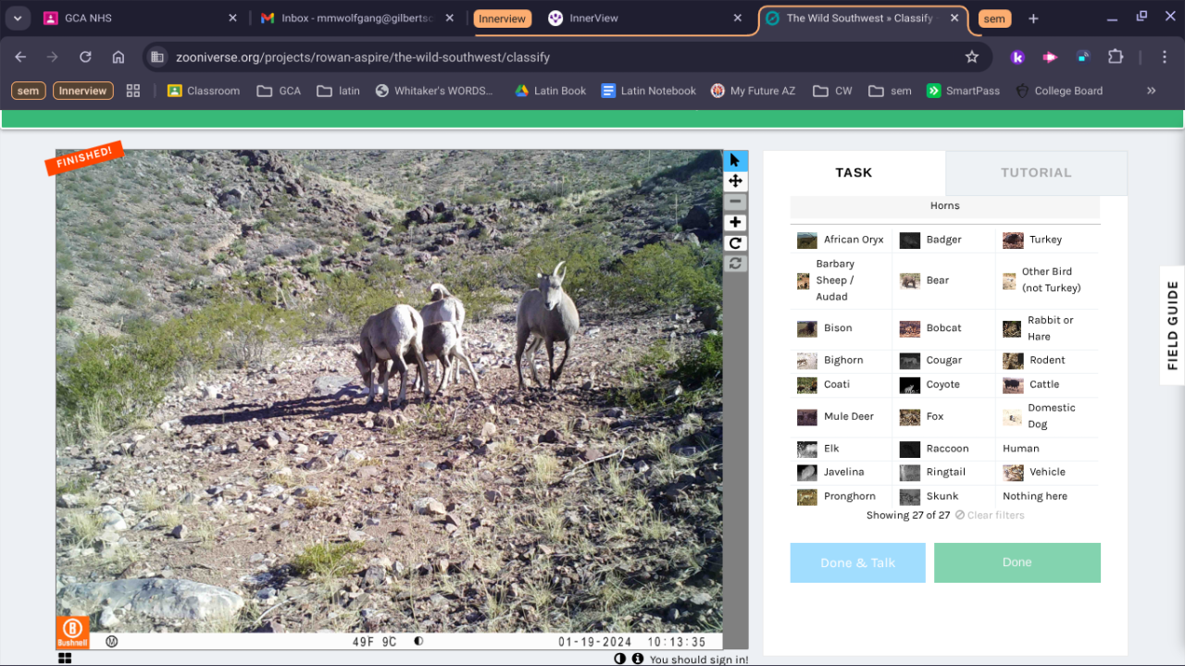Click the Done button
The height and width of the screenshot is (666, 1185).
tap(1017, 562)
